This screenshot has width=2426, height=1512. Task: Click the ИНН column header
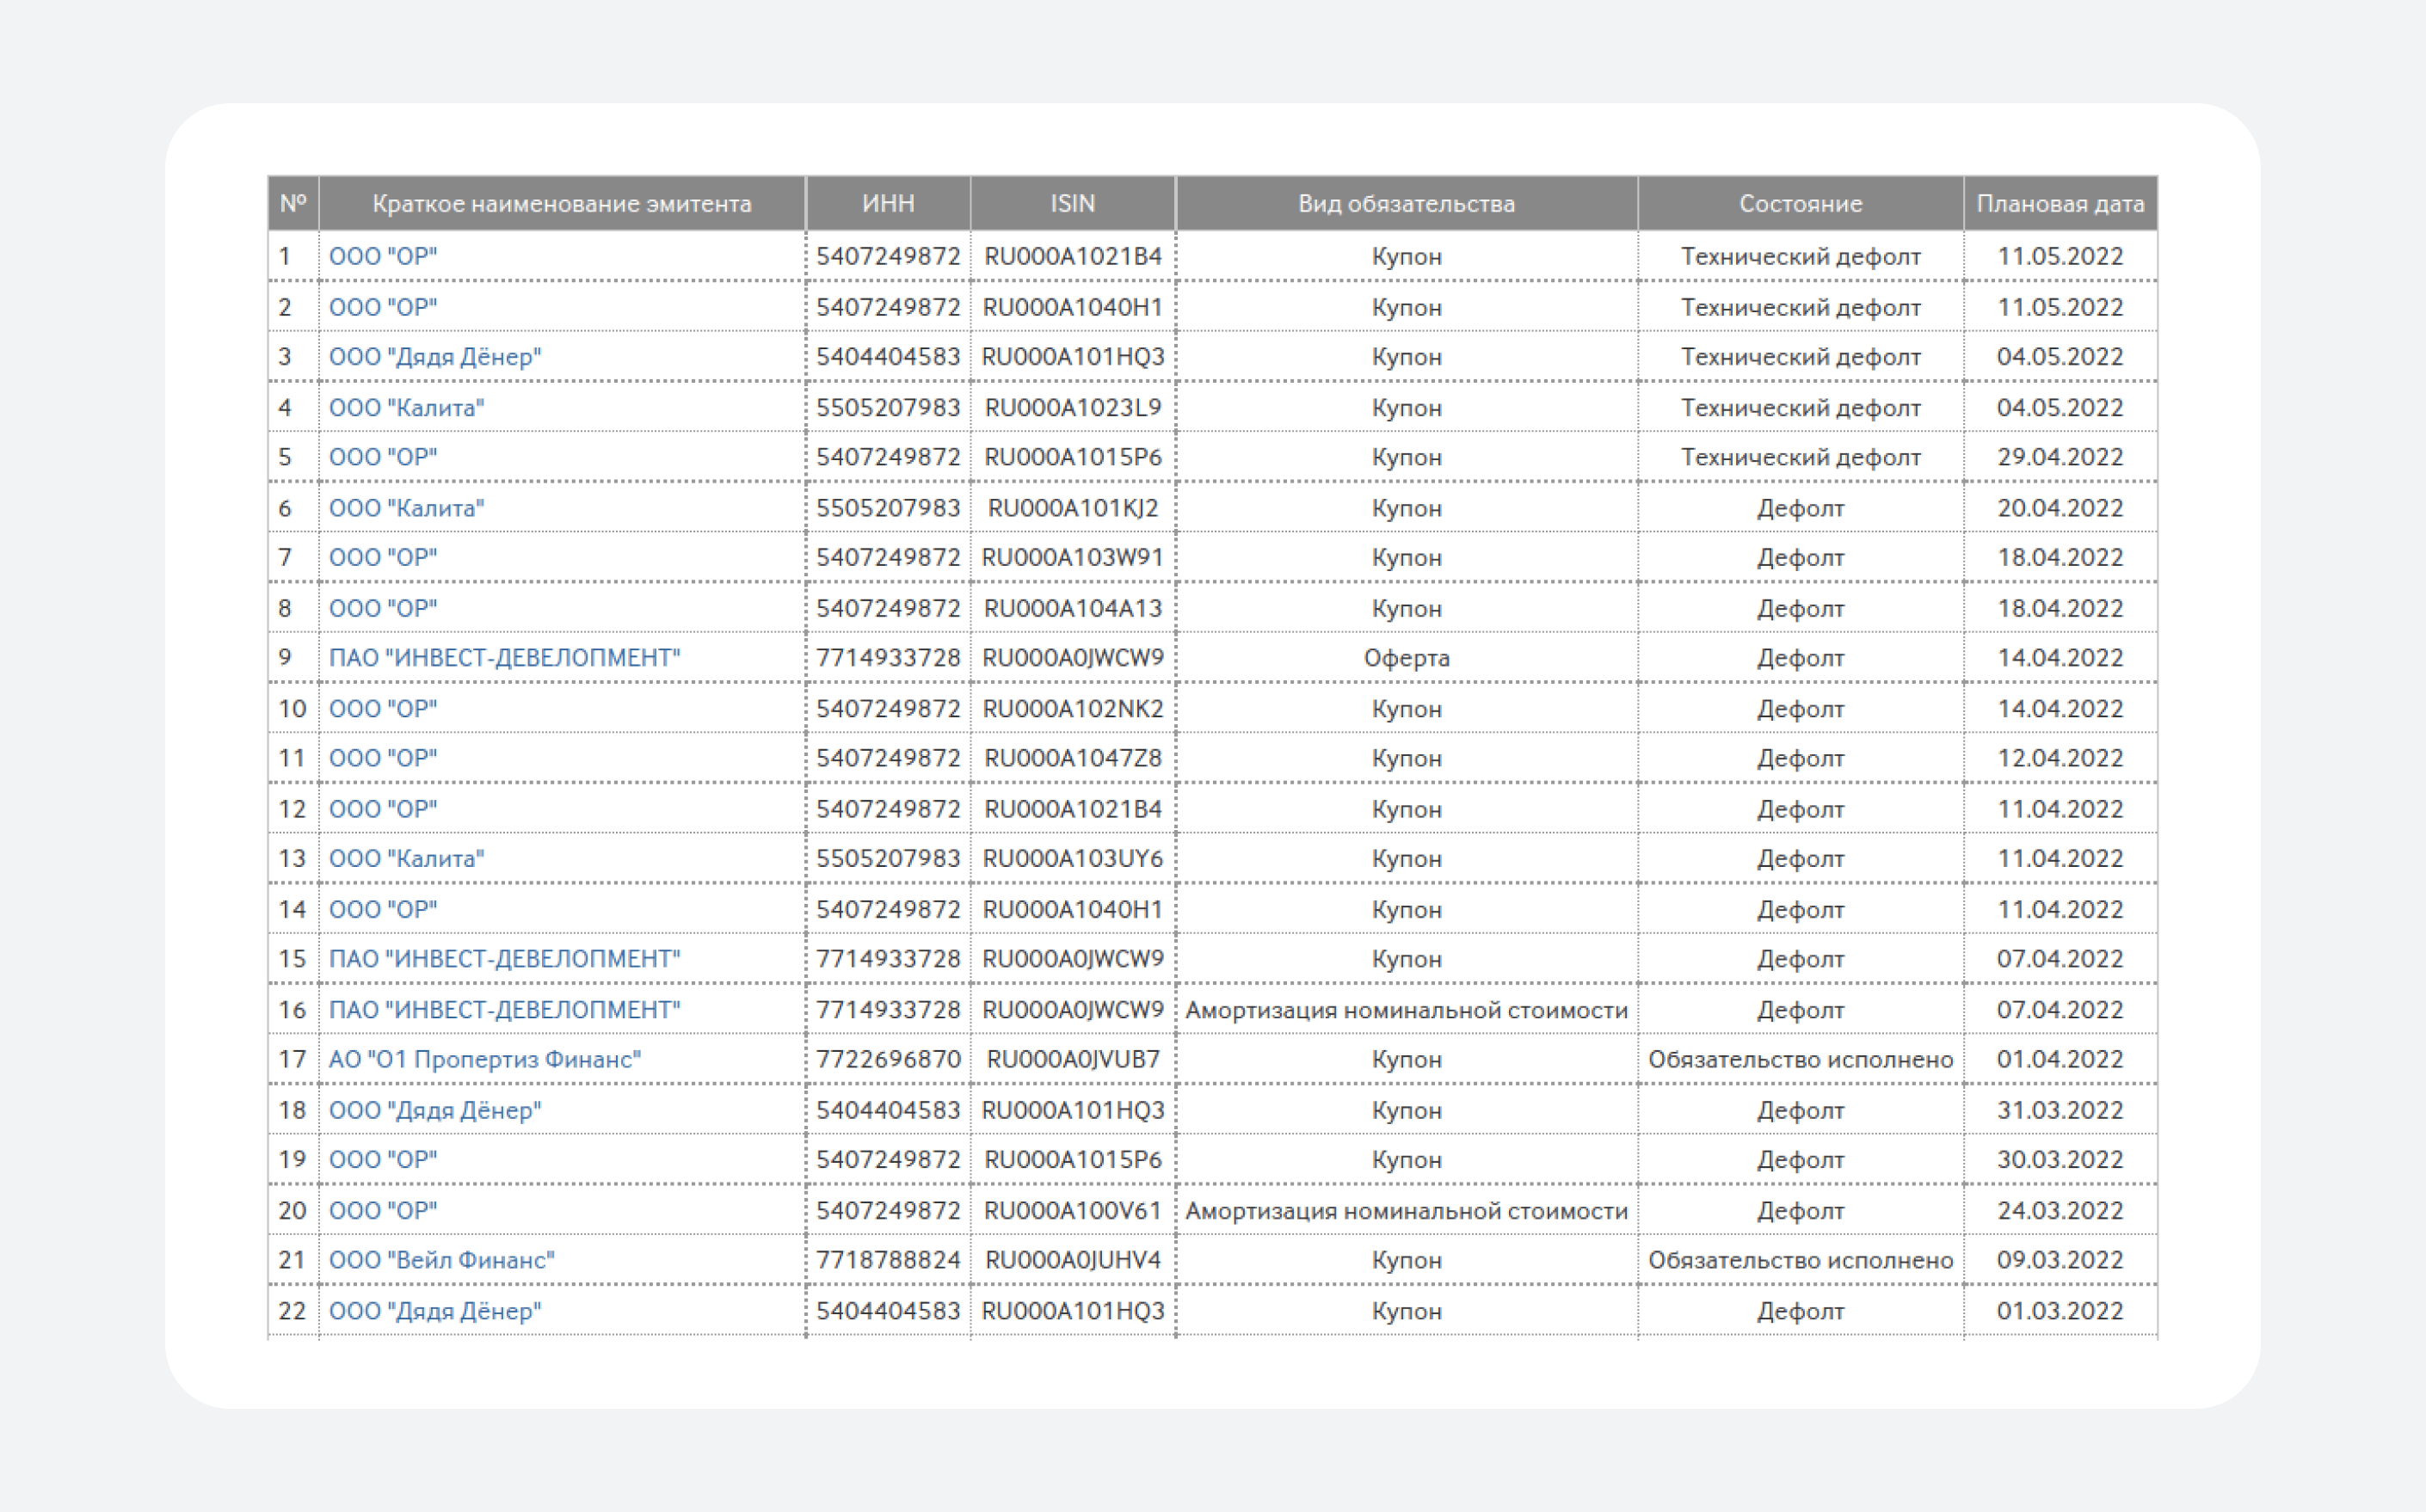point(888,204)
